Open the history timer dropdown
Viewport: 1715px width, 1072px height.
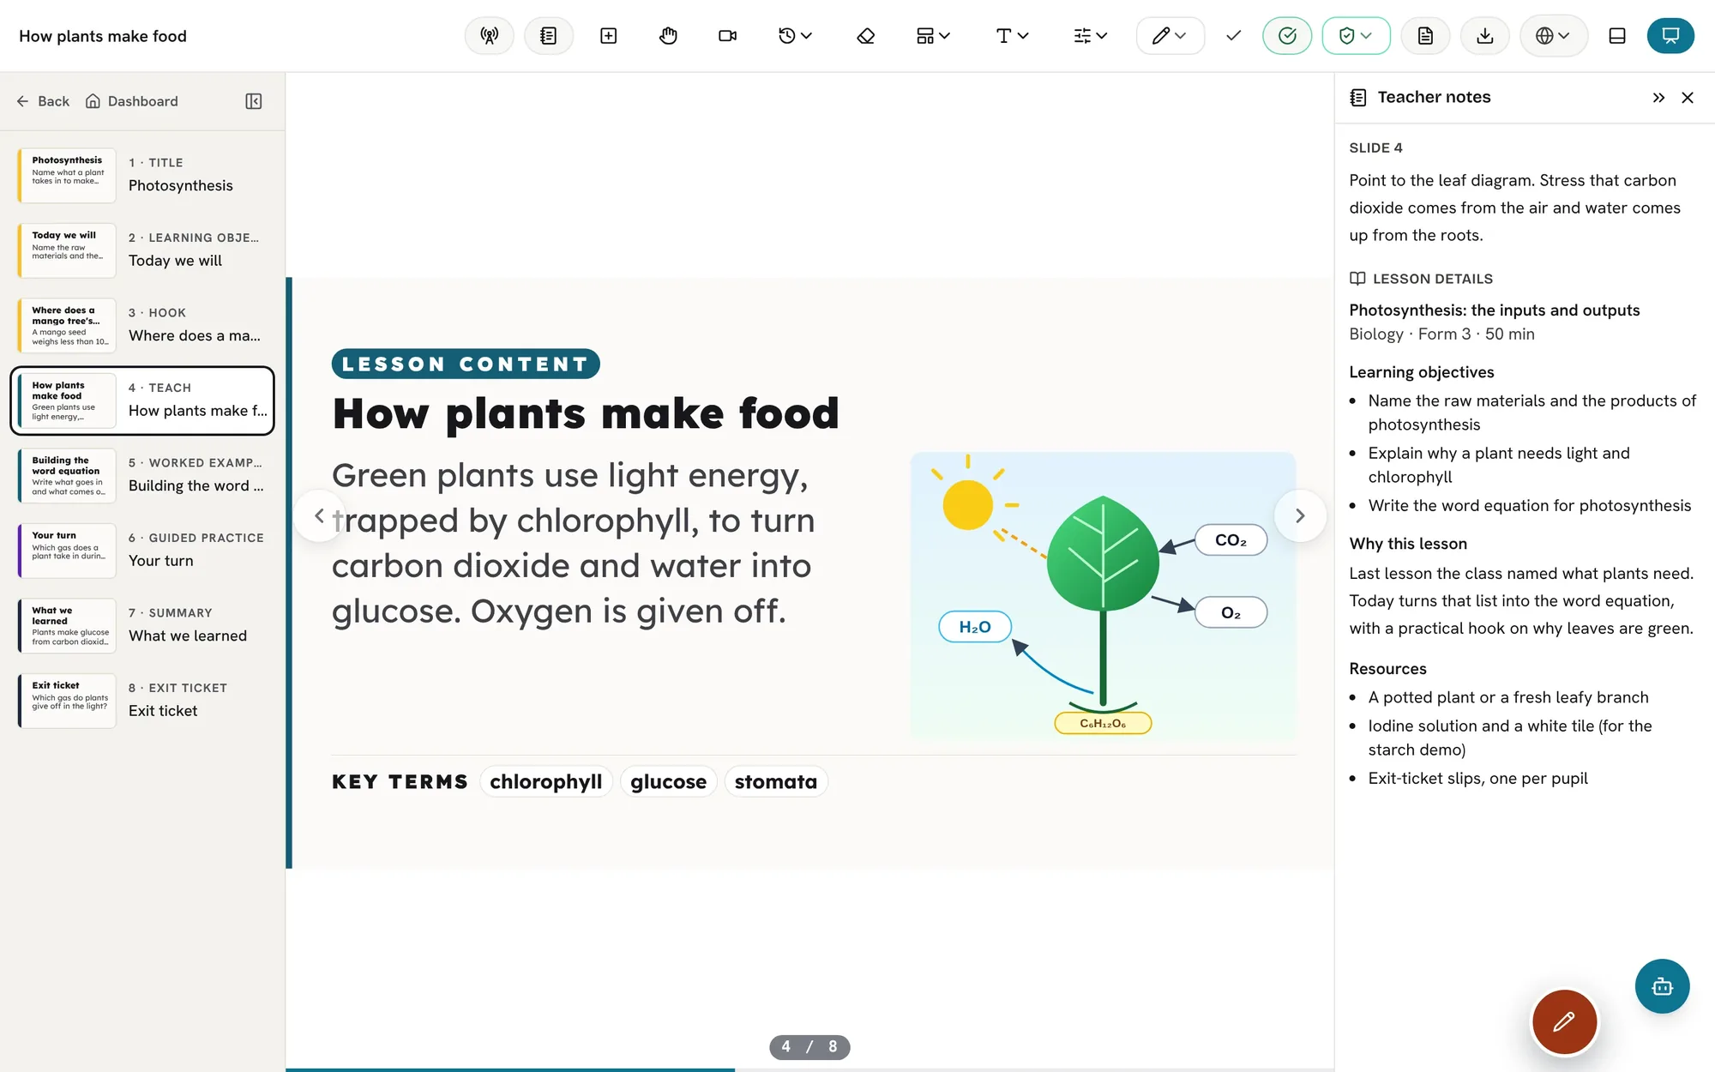(x=795, y=36)
